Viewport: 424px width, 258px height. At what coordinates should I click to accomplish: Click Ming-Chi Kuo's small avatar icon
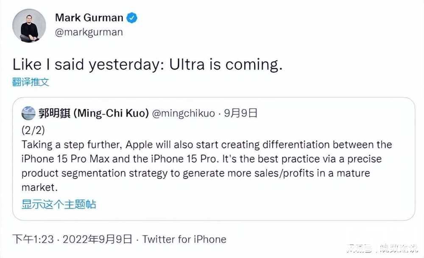pyautogui.click(x=28, y=113)
